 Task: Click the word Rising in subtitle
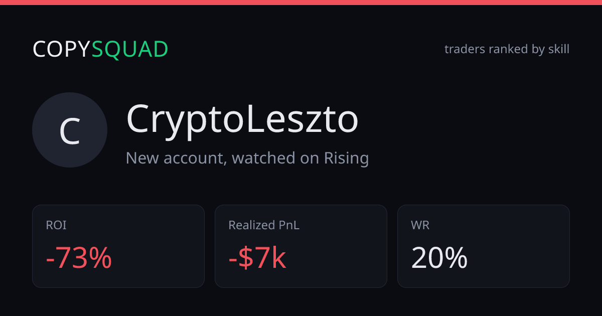tap(346, 159)
